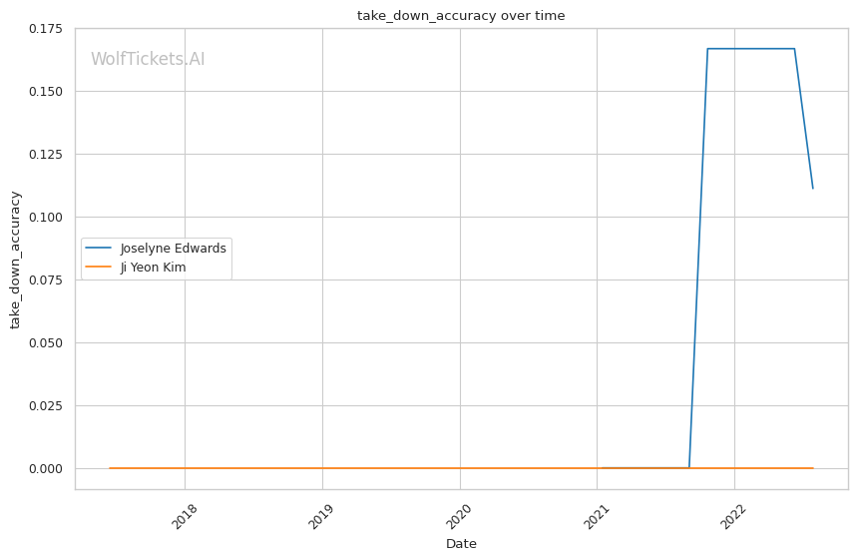The width and height of the screenshot is (858, 560).
Task: Click the 0.000 y-axis tick label
Action: click(x=47, y=469)
